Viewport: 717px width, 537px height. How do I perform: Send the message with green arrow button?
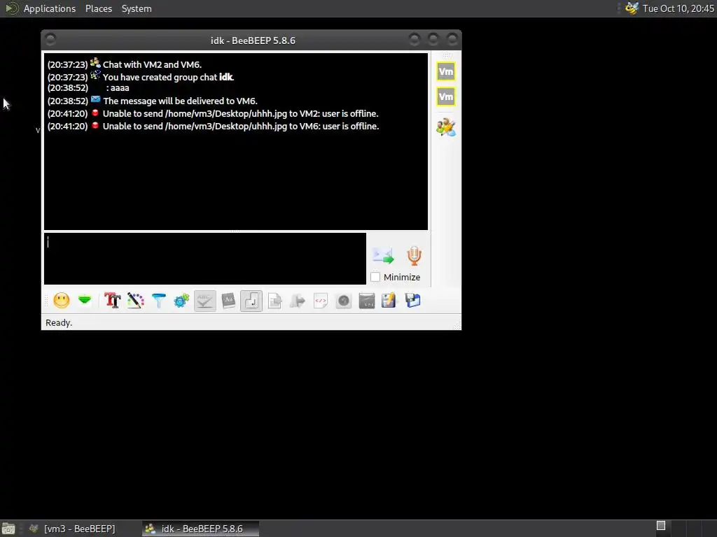click(x=383, y=256)
